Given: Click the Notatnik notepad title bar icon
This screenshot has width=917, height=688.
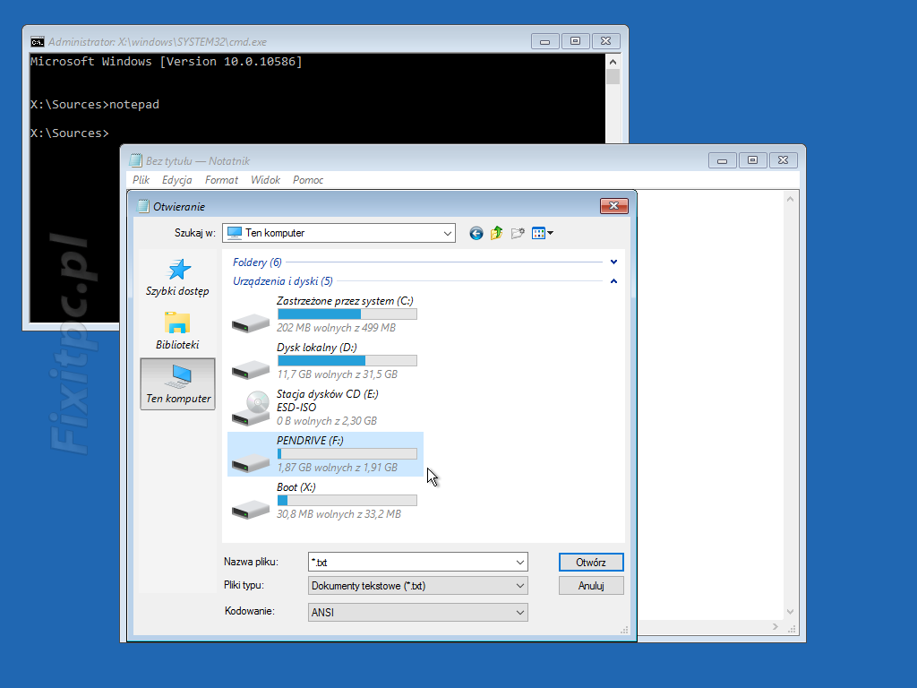Looking at the screenshot, I should pyautogui.click(x=136, y=160).
